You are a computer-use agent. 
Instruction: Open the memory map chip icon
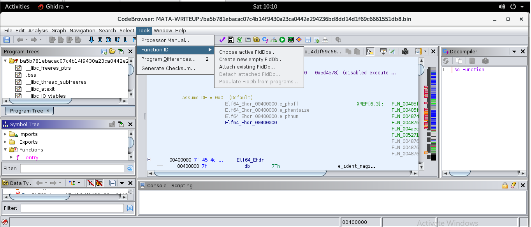[291, 40]
